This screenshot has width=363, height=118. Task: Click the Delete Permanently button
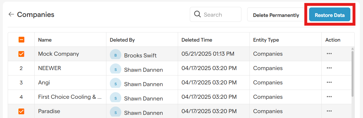(276, 15)
